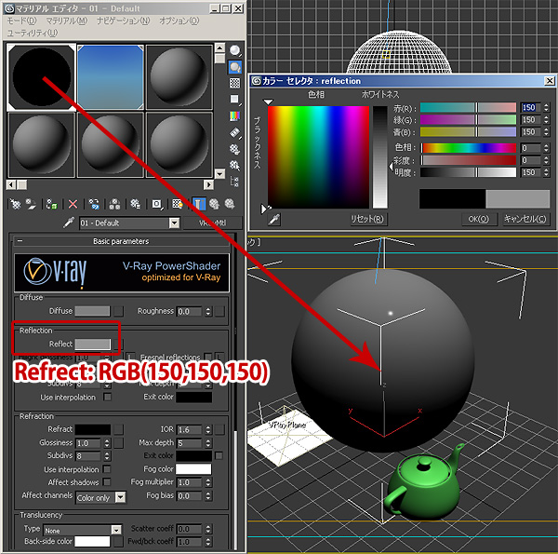
Task: Click the キャンセル(C) button
Action: [525, 219]
